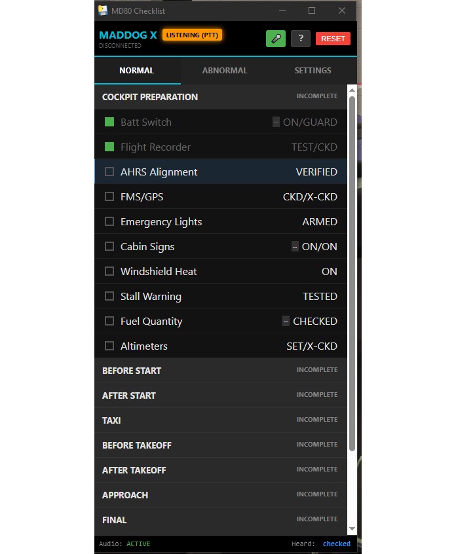This screenshot has height=554, width=456.
Task: Expand the APPROACH section
Action: click(221, 494)
